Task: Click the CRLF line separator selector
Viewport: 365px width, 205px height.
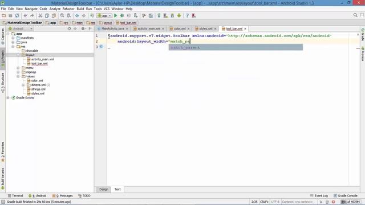Action: click(264, 202)
